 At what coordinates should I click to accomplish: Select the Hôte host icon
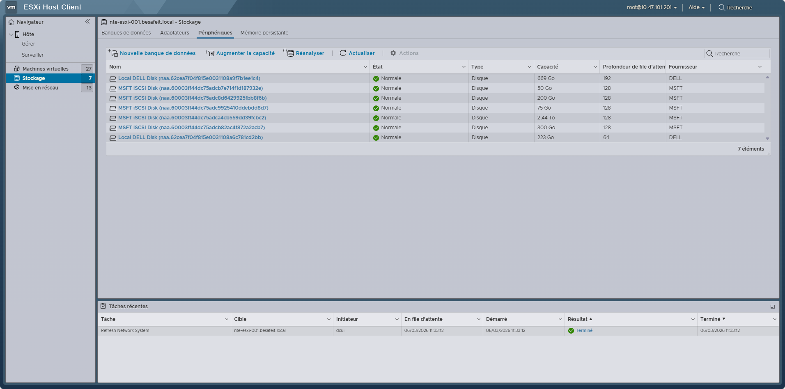tap(17, 34)
